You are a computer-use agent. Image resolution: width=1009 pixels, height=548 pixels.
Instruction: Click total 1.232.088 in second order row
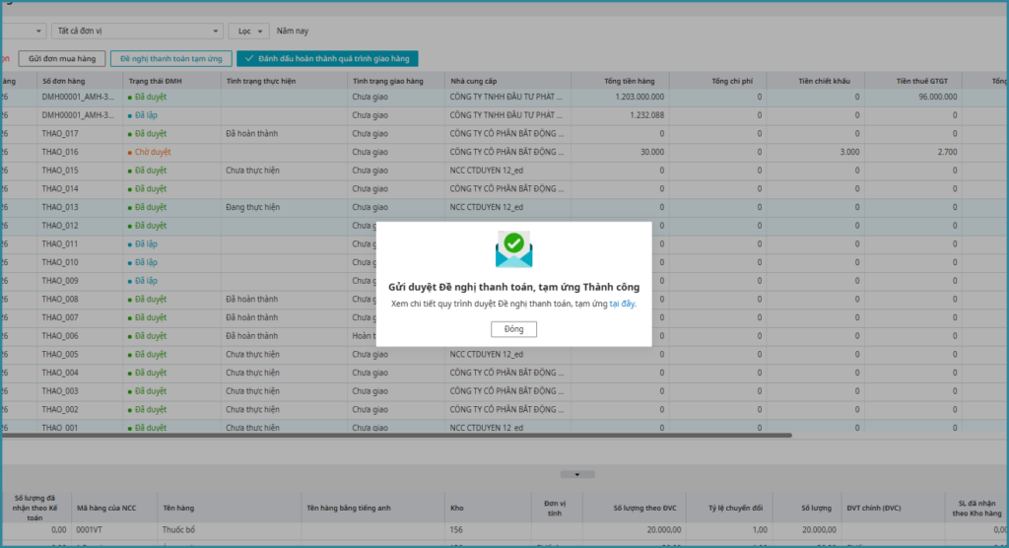pos(646,115)
